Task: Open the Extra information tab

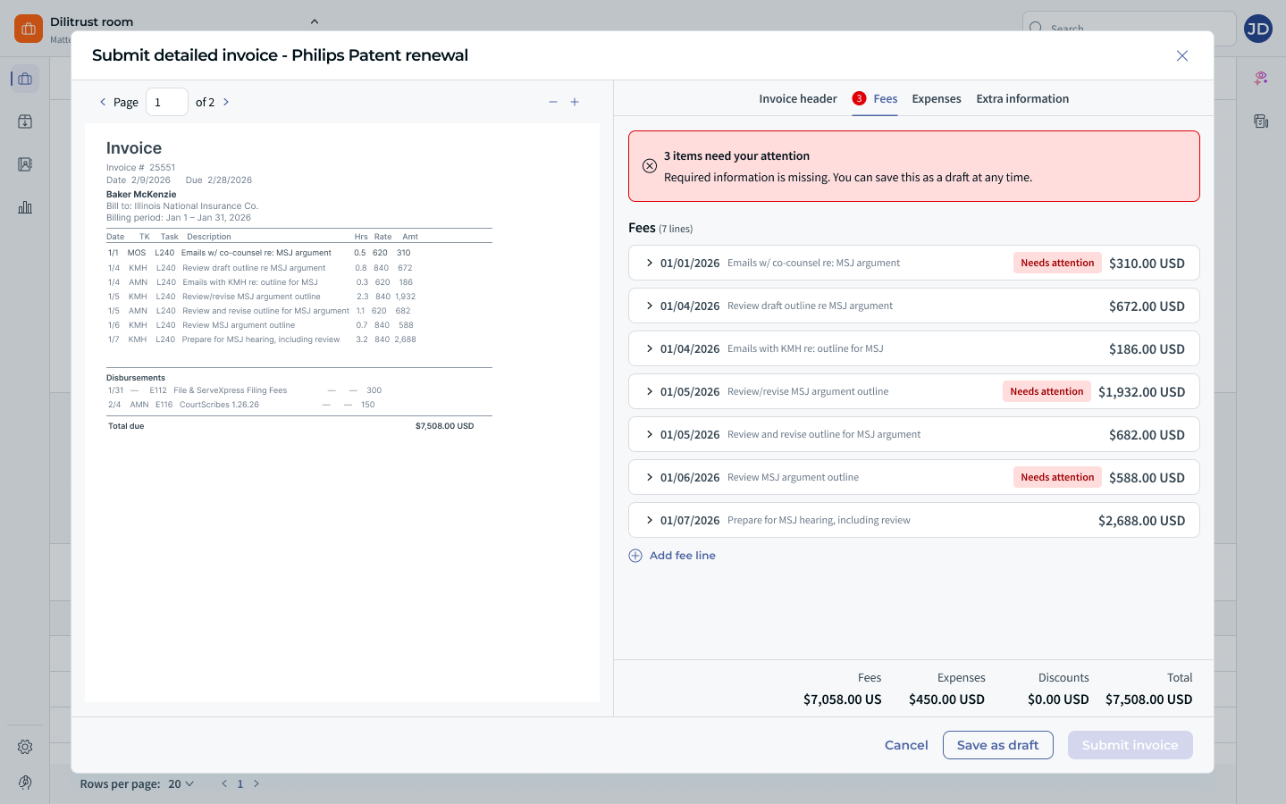Action: click(1022, 99)
